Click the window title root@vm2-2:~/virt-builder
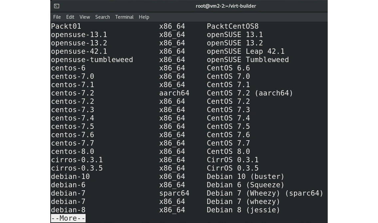Image resolution: width=378 pixels, height=223 pixels. click(226, 6)
